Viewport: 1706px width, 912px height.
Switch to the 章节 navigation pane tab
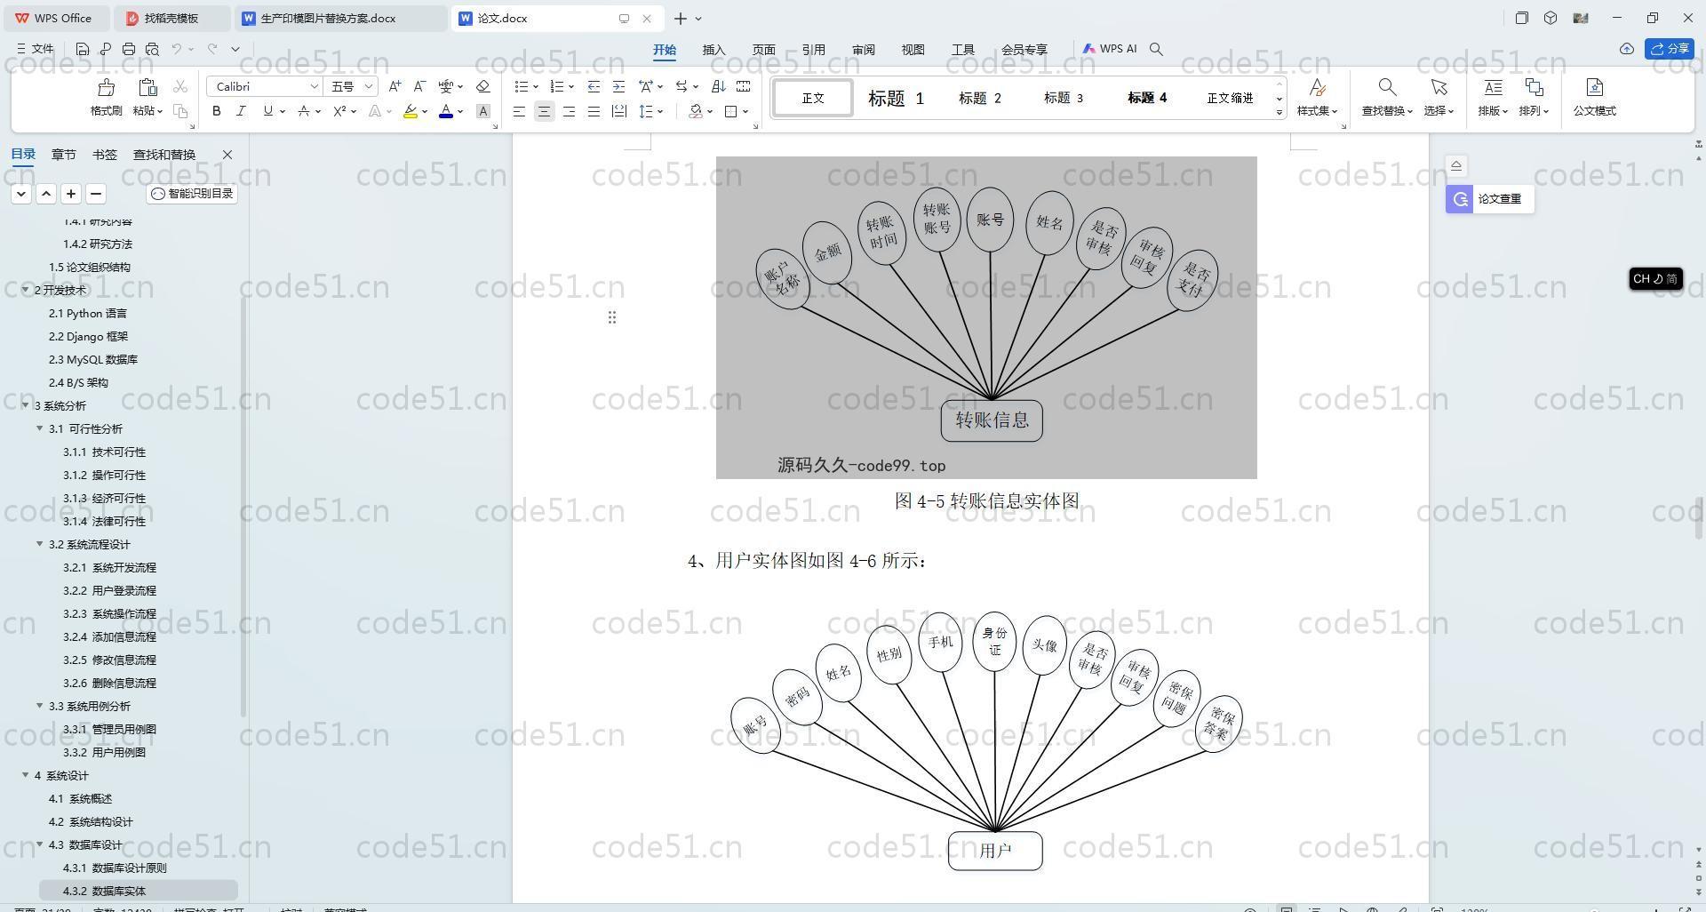(63, 155)
